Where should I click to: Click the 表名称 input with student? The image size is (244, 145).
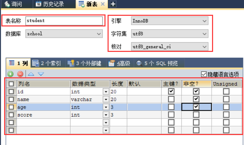tap(64, 21)
